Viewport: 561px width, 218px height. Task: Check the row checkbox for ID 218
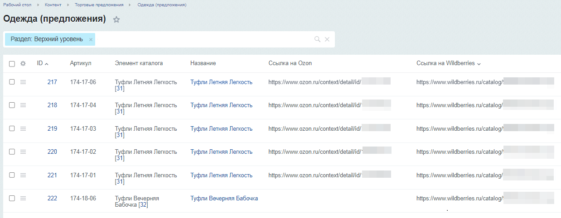(12, 105)
